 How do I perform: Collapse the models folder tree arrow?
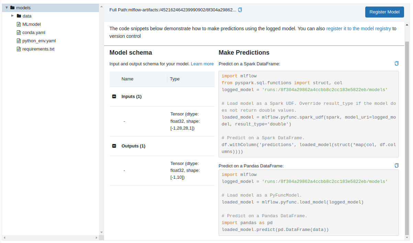tap(7, 8)
